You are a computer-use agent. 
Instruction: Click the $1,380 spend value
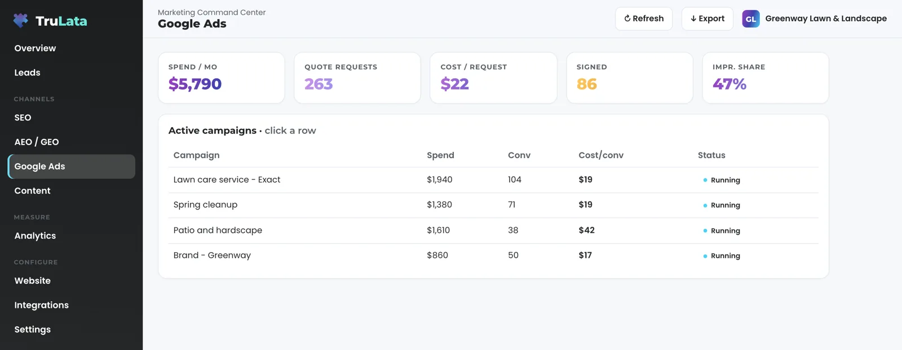click(x=439, y=205)
